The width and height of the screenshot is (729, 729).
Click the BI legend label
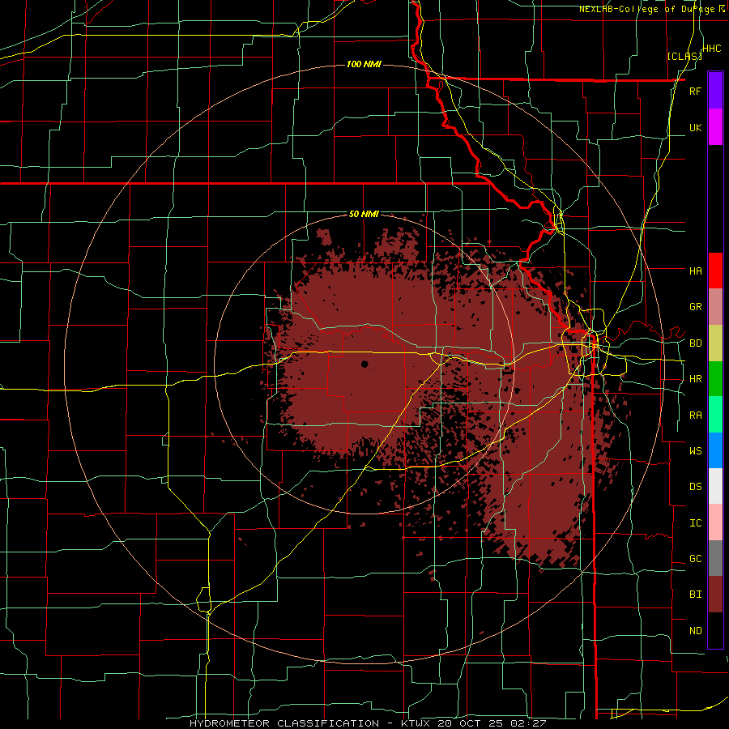coord(695,595)
